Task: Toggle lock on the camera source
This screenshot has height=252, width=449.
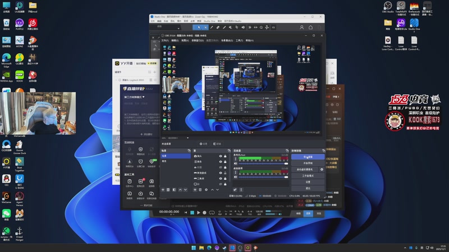Action: click(225, 156)
